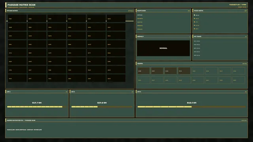Select the Trace Route panel title

[198, 11]
